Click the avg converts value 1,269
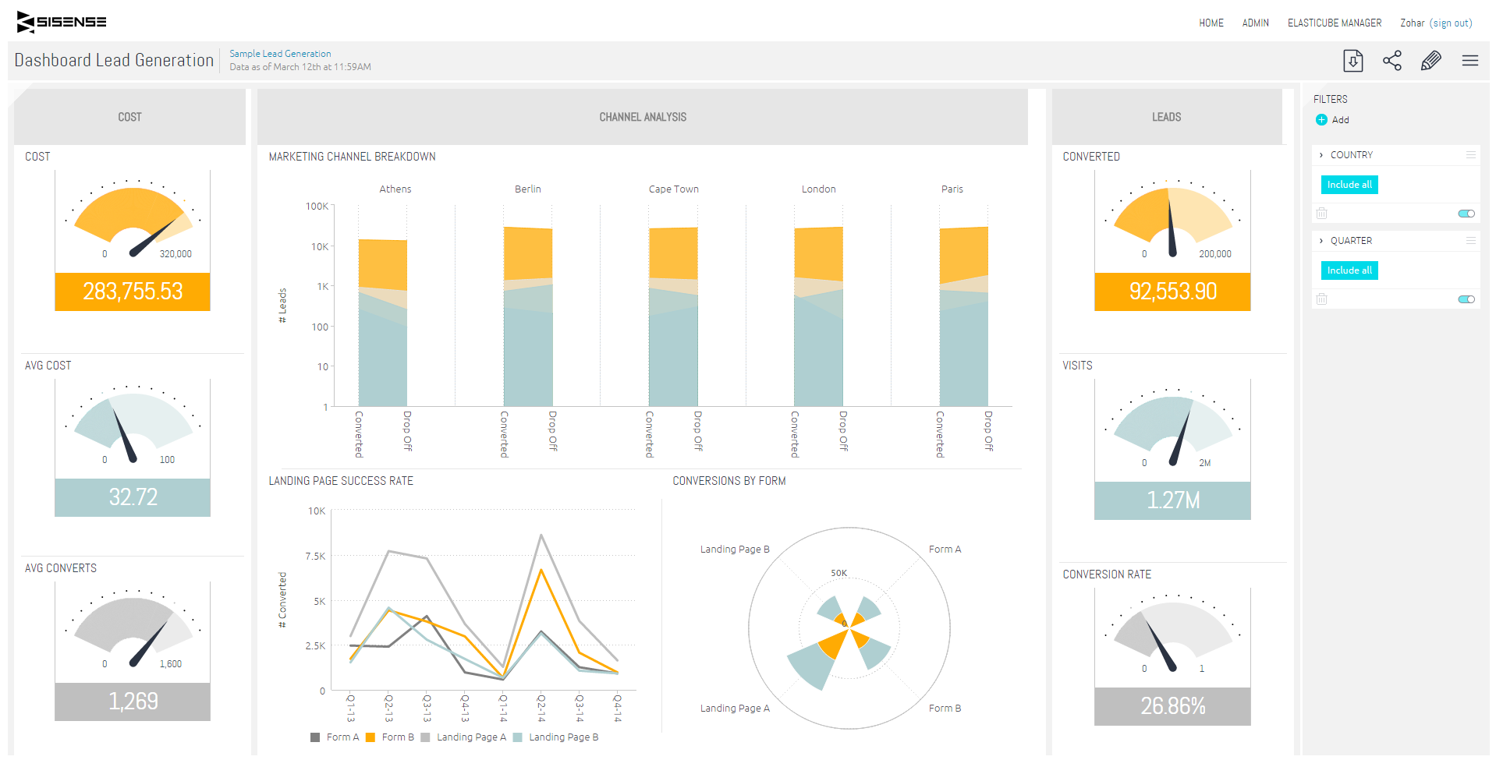Viewport: 1496px width, 760px height. [133, 702]
